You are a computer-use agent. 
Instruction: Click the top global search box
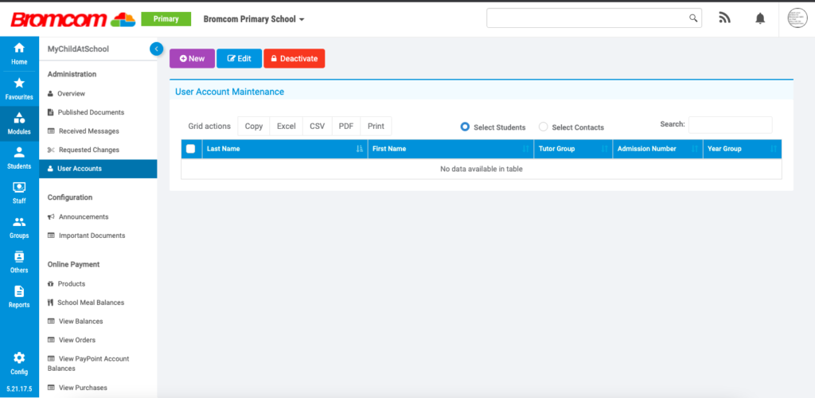pyautogui.click(x=594, y=18)
